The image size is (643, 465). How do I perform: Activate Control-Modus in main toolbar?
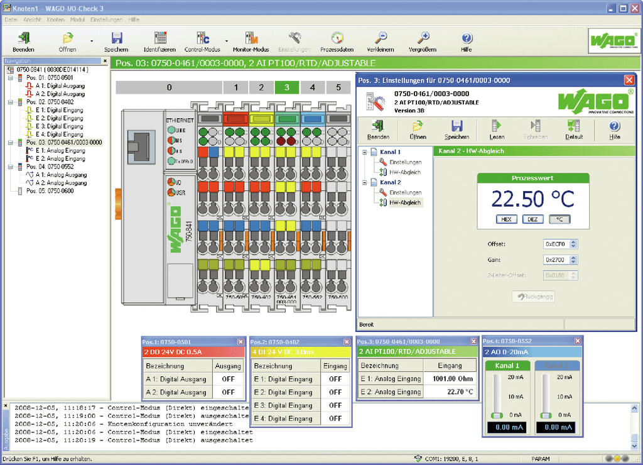coord(202,39)
